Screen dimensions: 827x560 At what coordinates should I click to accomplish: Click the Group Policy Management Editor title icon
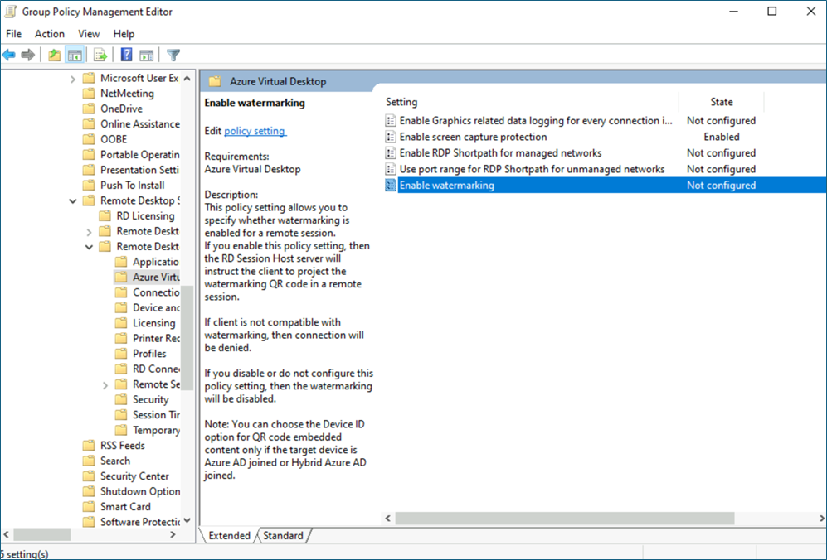tap(10, 12)
